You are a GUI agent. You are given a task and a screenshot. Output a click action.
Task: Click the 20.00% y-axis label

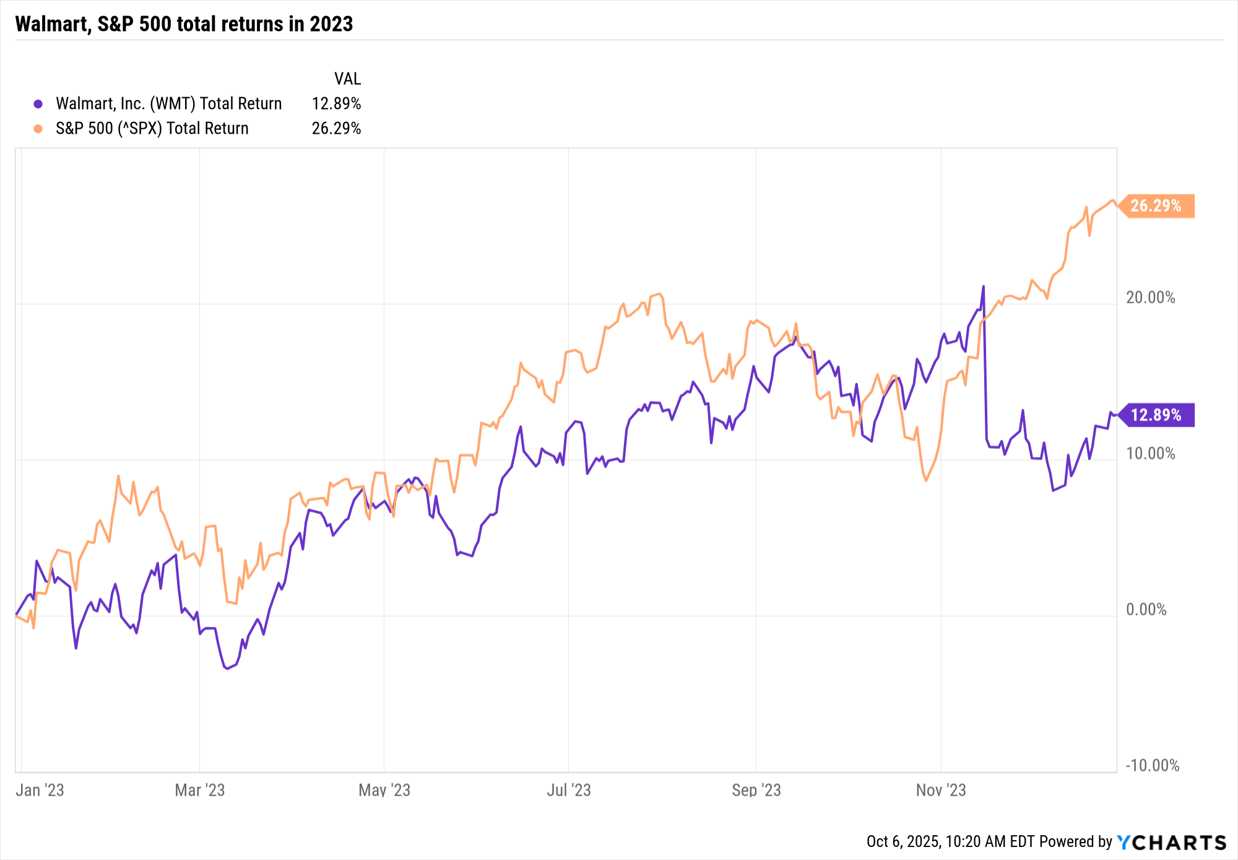pos(1150,298)
